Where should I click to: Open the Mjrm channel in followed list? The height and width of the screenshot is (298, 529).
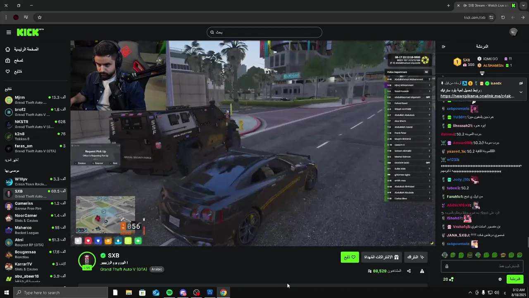tap(35, 100)
